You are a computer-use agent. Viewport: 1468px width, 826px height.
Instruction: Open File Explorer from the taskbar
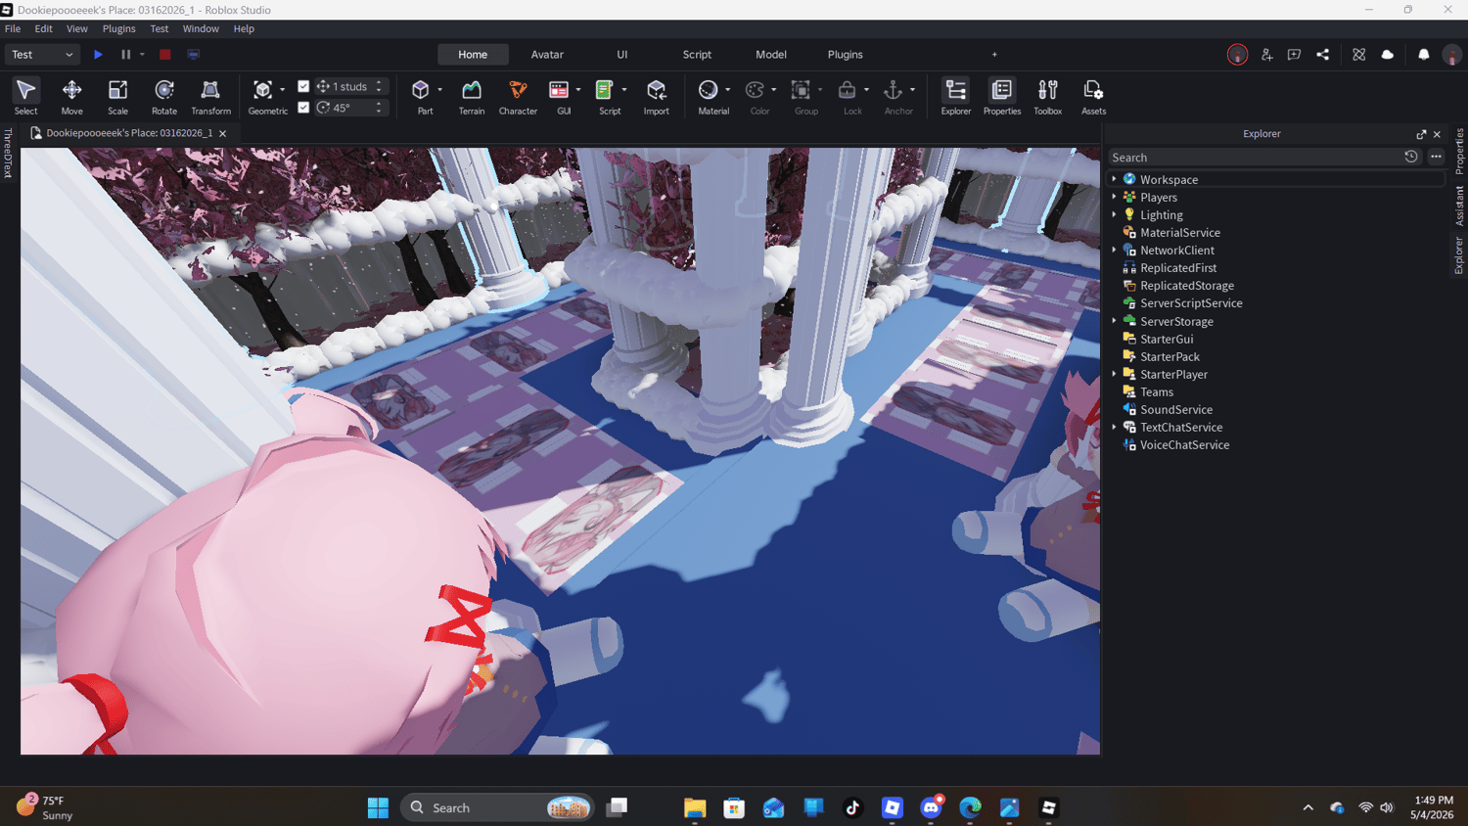pyautogui.click(x=695, y=807)
